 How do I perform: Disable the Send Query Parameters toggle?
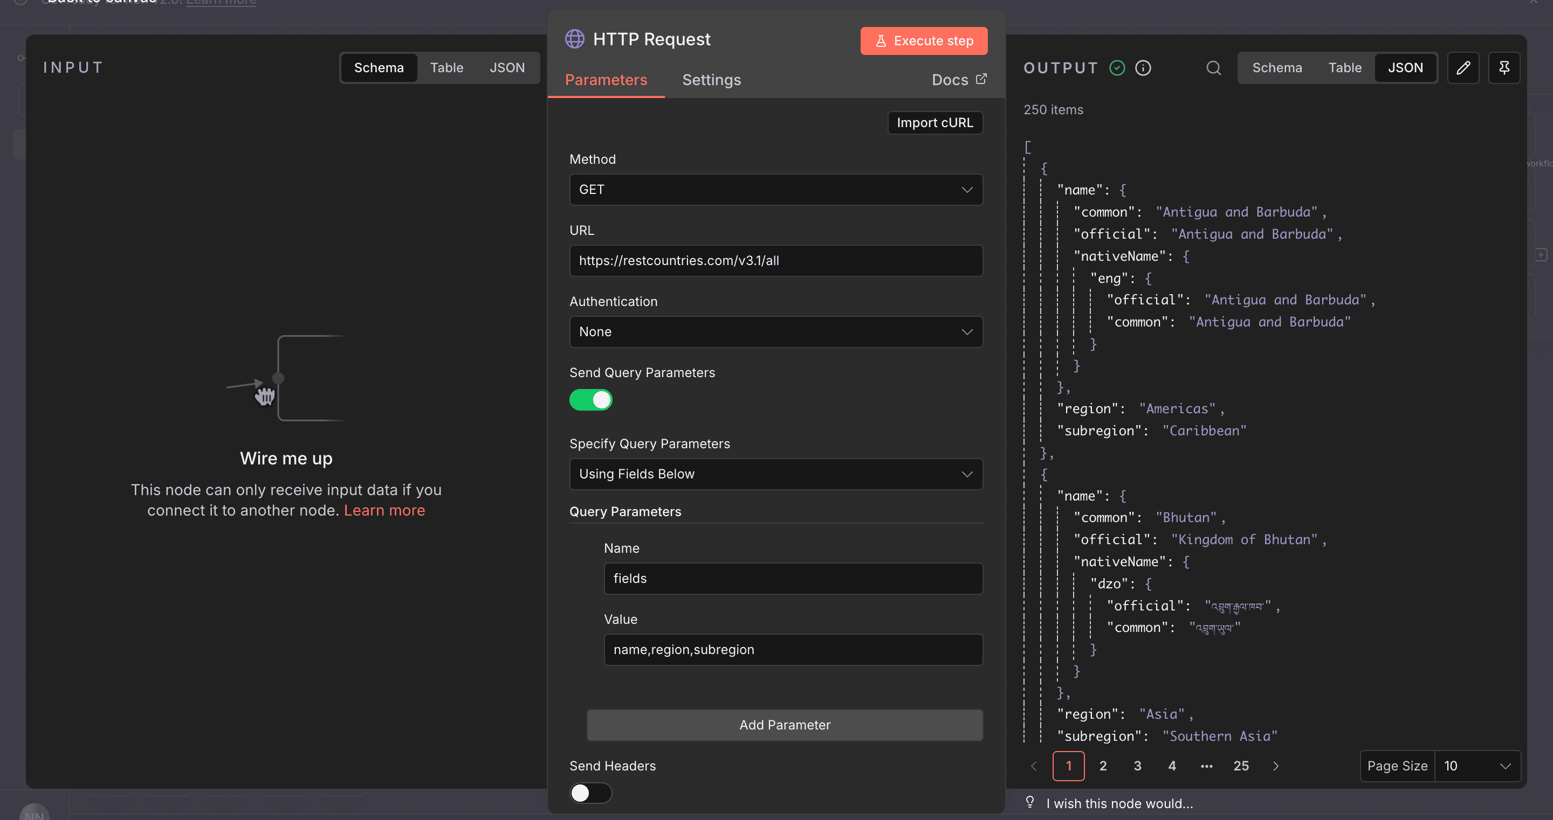coord(590,399)
